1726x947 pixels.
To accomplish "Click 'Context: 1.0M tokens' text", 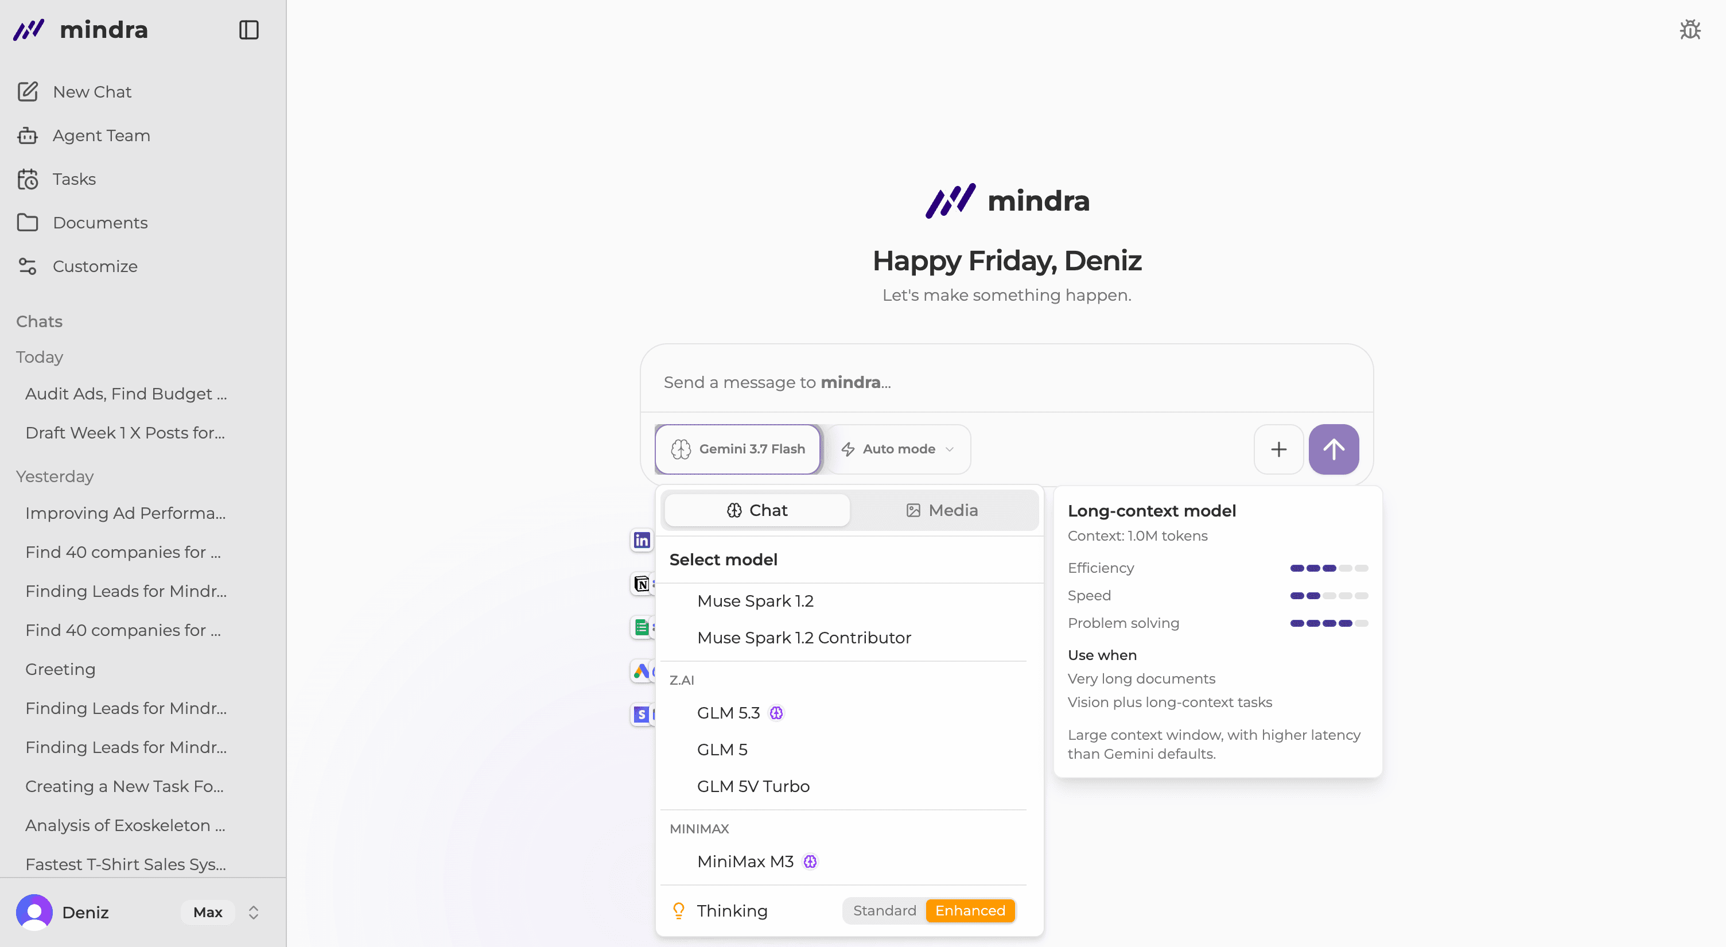I will coord(1137,536).
